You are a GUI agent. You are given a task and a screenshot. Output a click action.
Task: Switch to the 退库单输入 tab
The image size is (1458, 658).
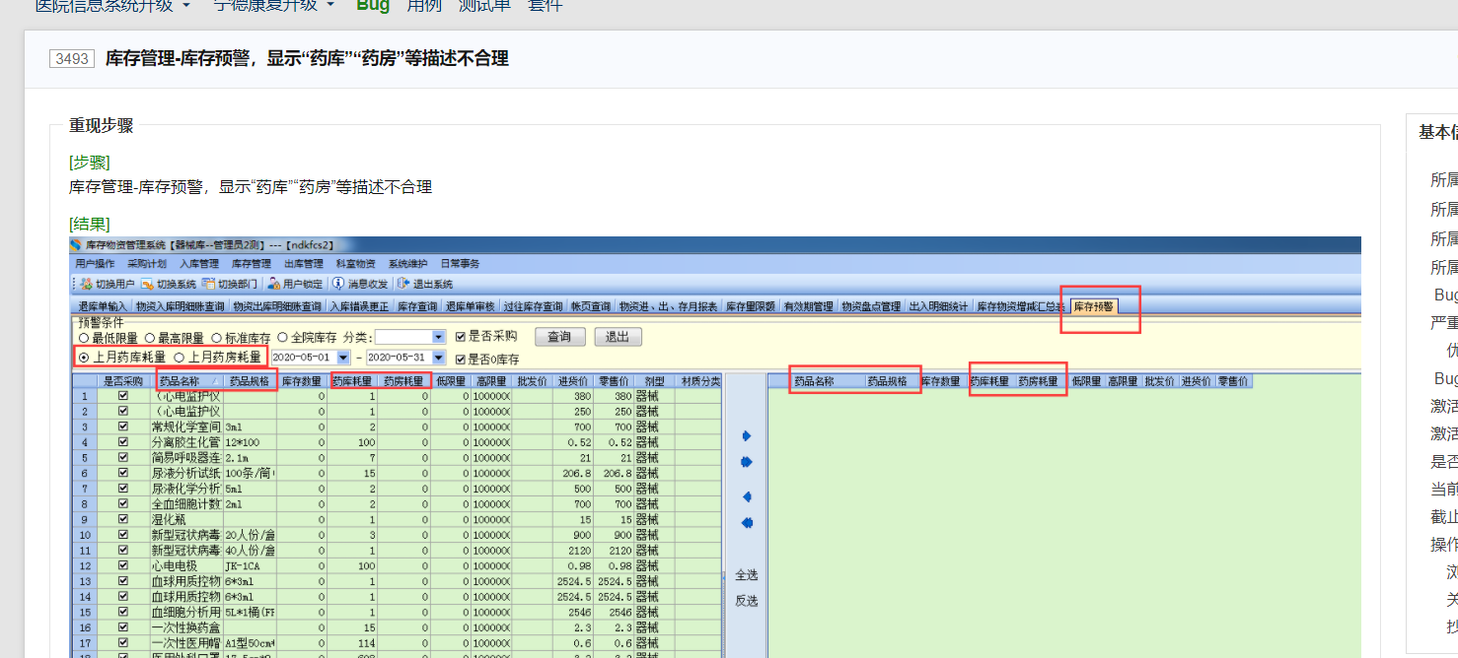(104, 306)
